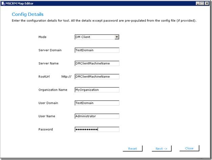Click the RootUrl input field

coord(97,76)
